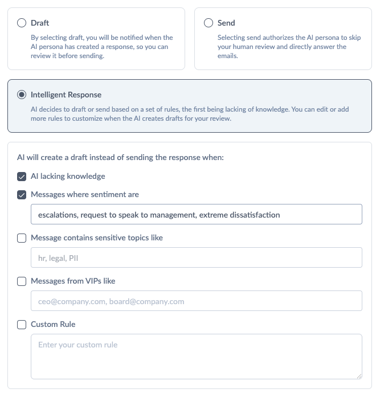Click the VIP email addresses input field
The height and width of the screenshot is (393, 376).
pos(197,301)
